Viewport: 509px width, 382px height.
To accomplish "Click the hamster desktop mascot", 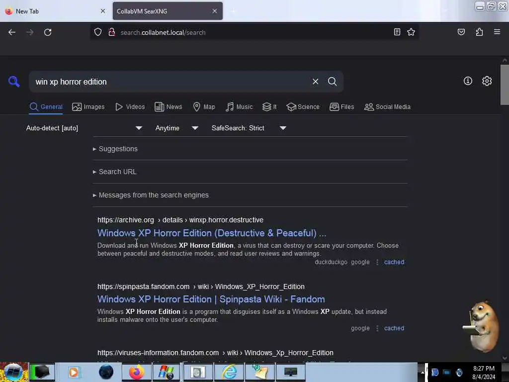I will click(x=482, y=326).
